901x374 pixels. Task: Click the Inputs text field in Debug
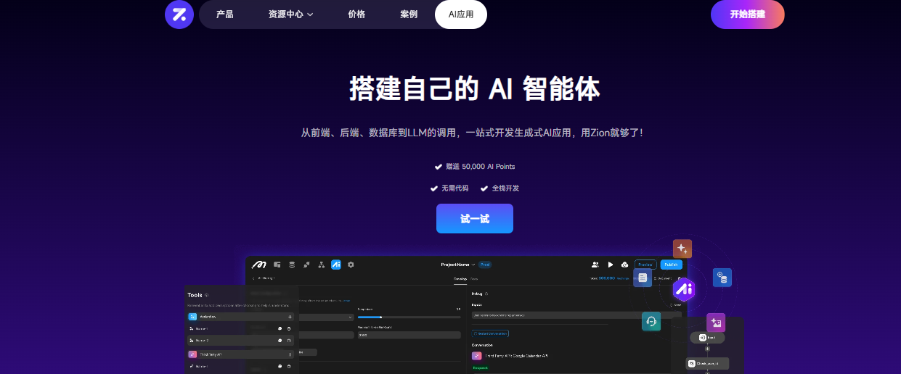pyautogui.click(x=576, y=315)
